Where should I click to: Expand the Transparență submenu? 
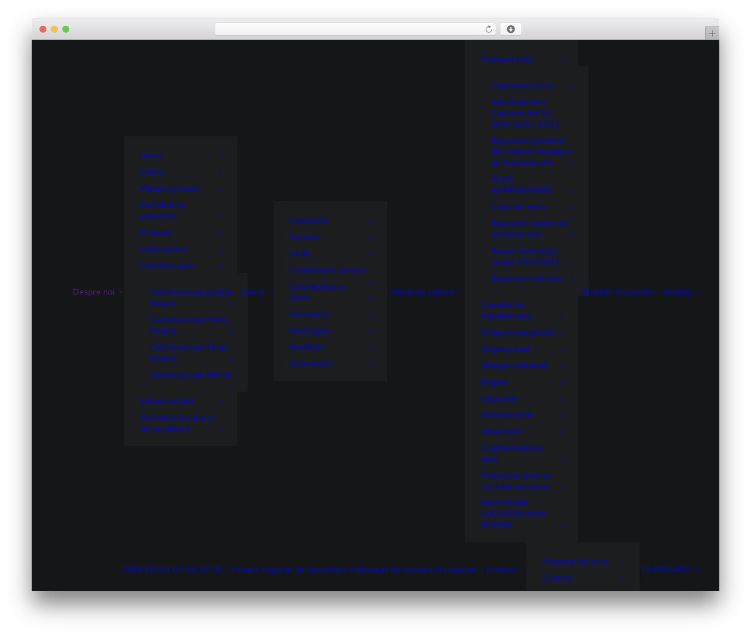(x=507, y=59)
